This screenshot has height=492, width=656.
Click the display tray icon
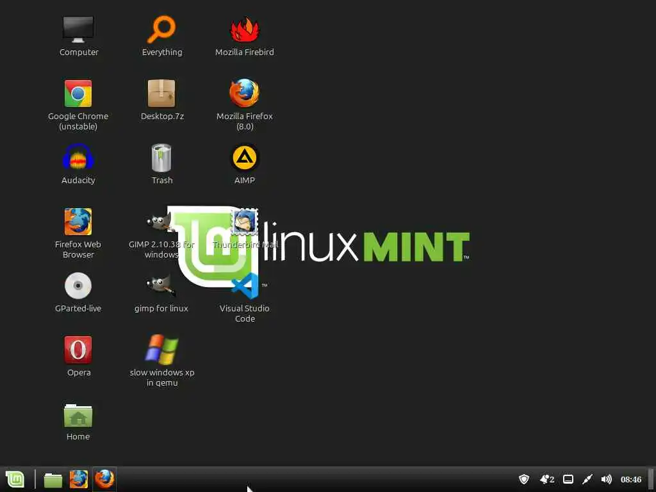568,479
